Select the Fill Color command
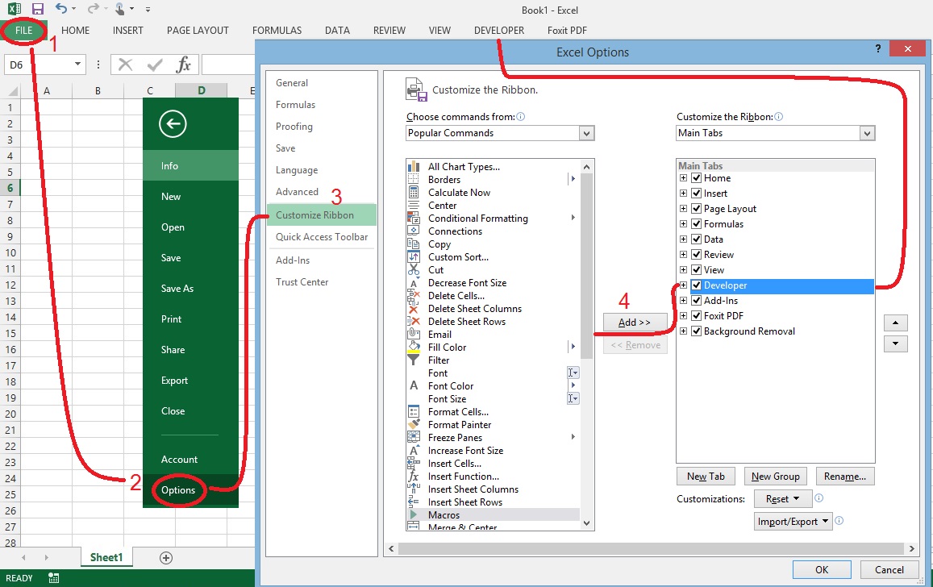 pyautogui.click(x=447, y=348)
